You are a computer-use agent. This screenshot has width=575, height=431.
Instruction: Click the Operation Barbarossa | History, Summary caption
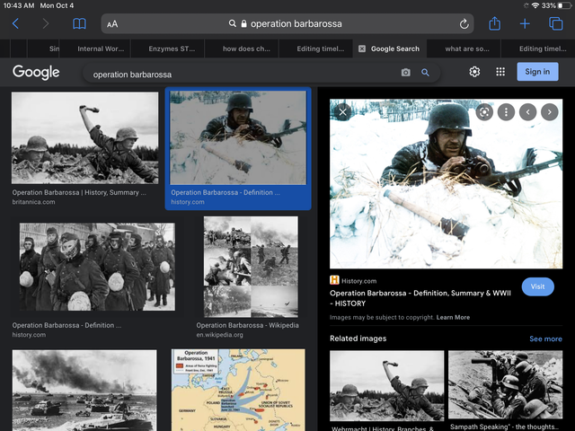click(x=79, y=192)
